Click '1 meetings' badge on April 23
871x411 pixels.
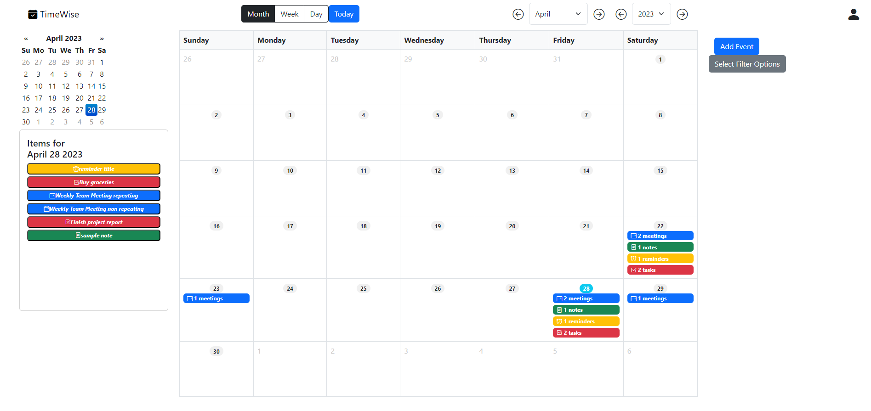point(216,298)
